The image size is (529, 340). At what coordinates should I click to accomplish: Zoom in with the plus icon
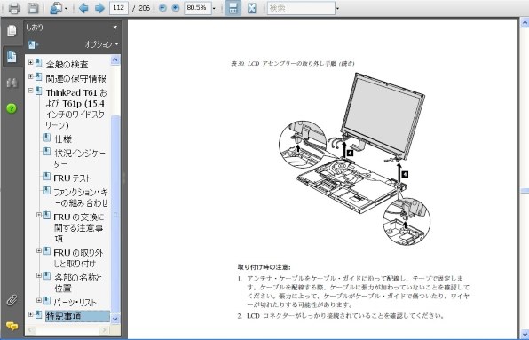176,8
